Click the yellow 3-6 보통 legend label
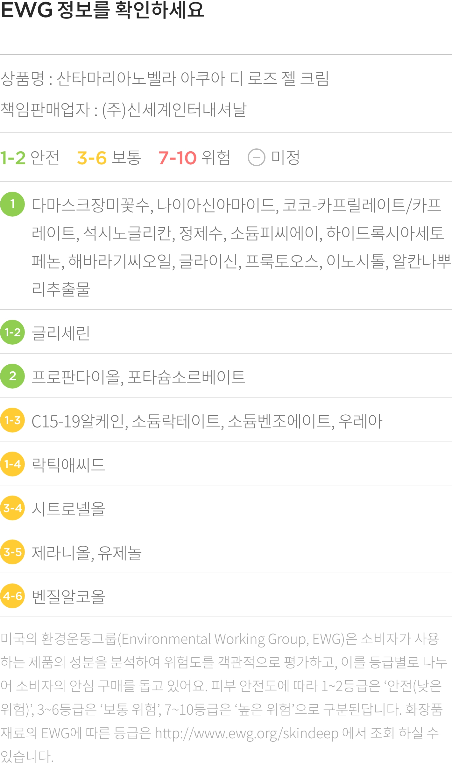Screen dimensions: 452x765 [109, 157]
